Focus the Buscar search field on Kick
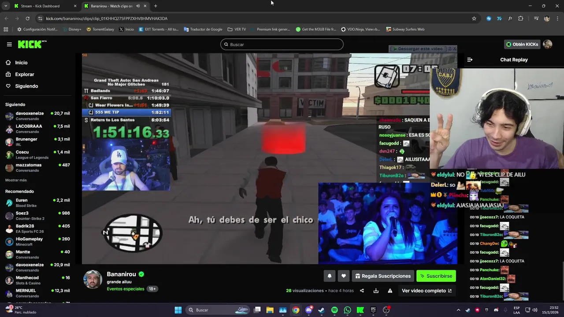This screenshot has width=564, height=317. (282, 44)
